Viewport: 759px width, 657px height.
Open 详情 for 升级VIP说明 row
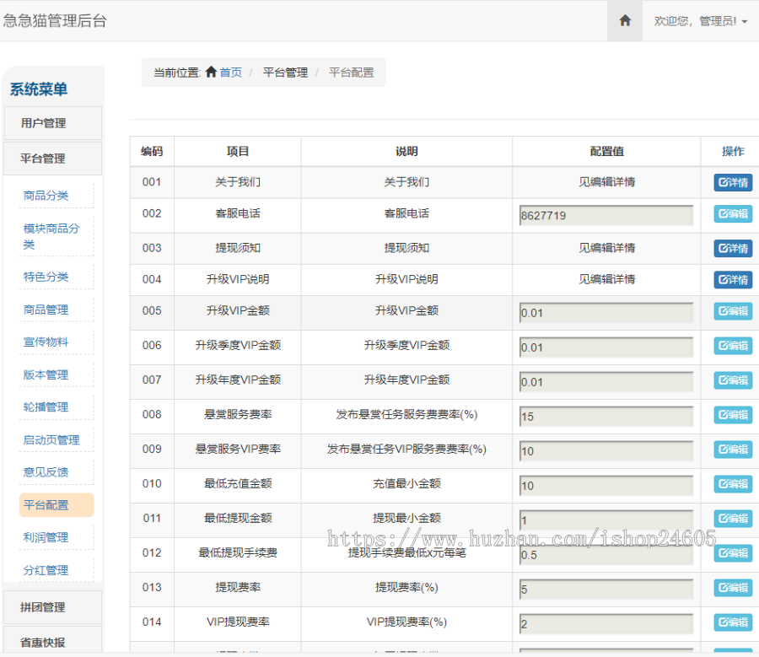(732, 279)
